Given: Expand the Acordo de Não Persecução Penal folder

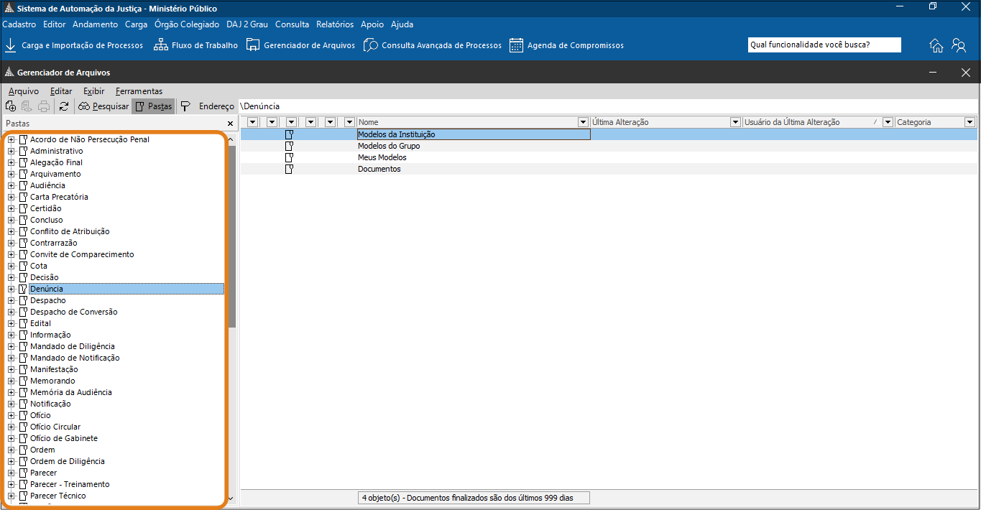Looking at the screenshot, I should tap(11, 139).
